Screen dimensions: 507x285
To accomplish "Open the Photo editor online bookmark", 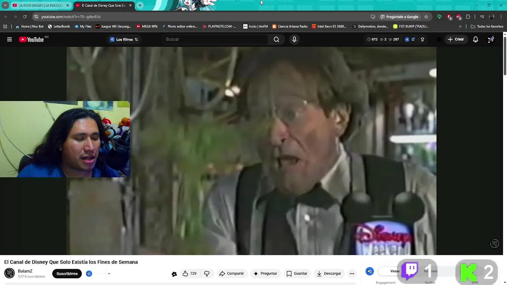I will (179, 27).
